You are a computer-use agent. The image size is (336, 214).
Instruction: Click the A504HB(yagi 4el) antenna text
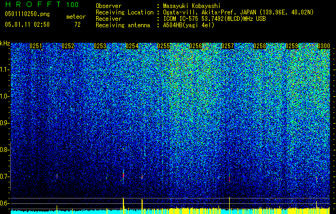coord(189,25)
